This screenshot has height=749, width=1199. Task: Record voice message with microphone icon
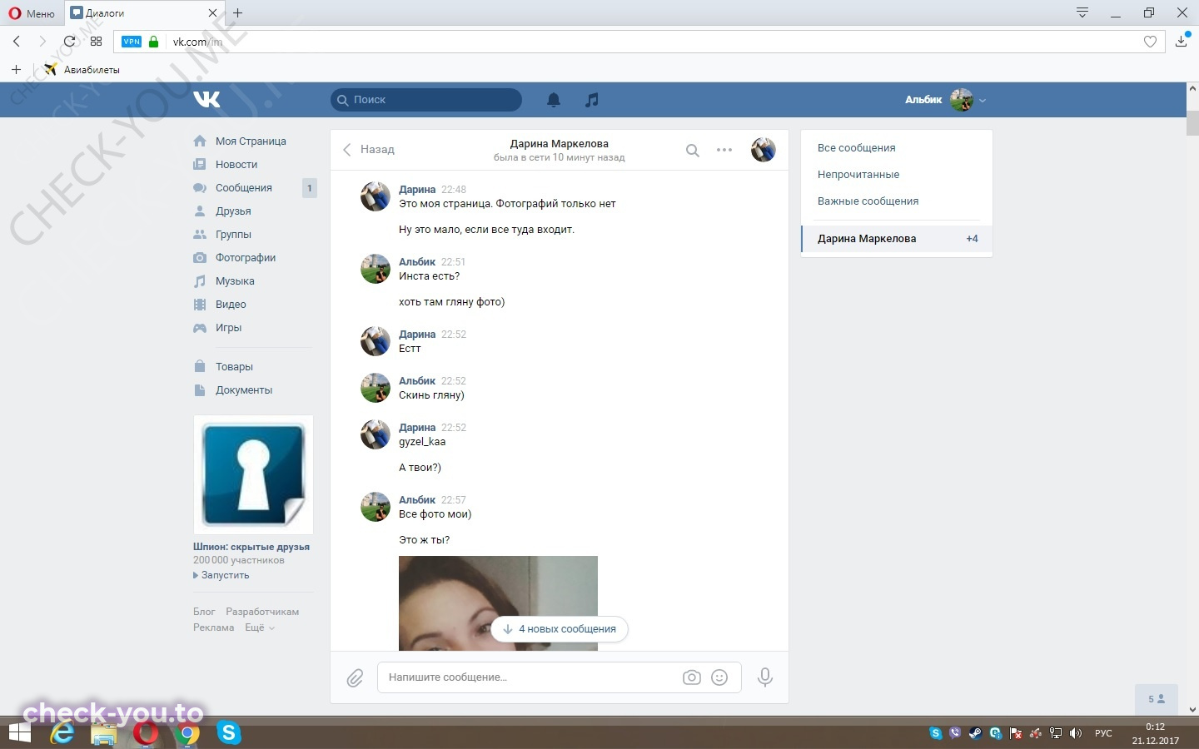[x=765, y=677]
